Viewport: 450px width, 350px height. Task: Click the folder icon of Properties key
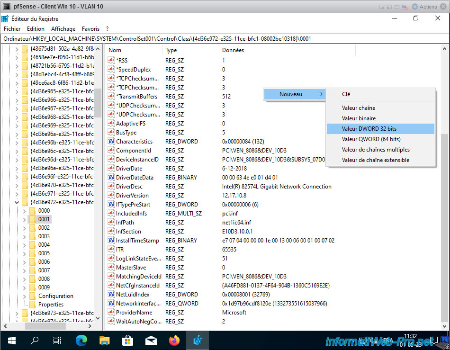[x=32, y=305]
